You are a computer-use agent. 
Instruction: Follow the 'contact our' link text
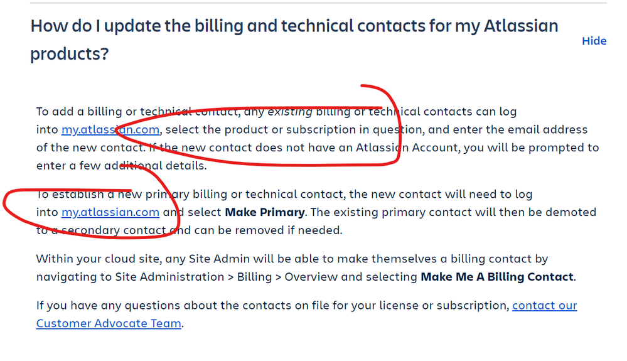(x=544, y=305)
